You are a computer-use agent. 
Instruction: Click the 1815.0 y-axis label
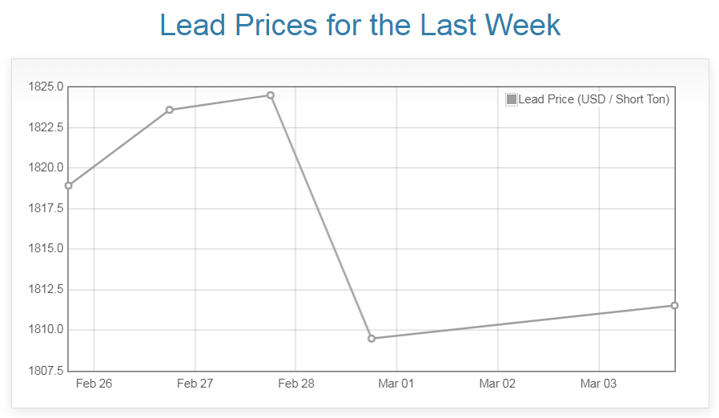click(46, 248)
